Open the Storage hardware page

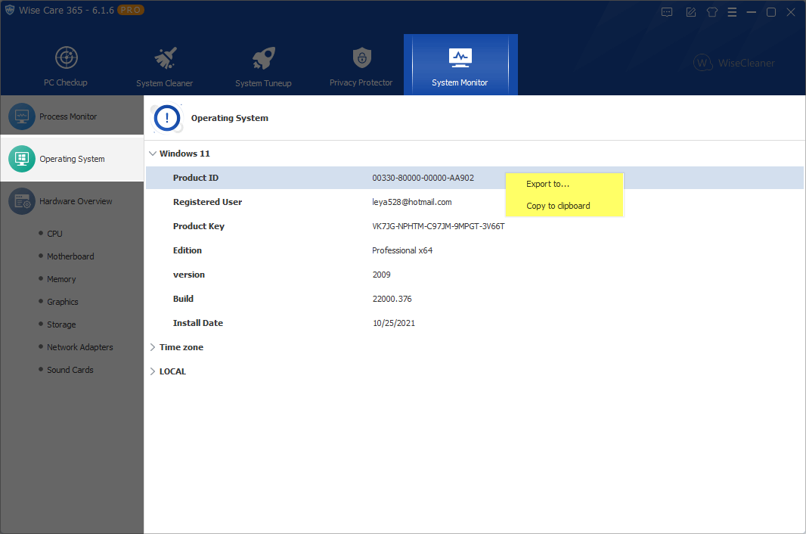(x=61, y=324)
